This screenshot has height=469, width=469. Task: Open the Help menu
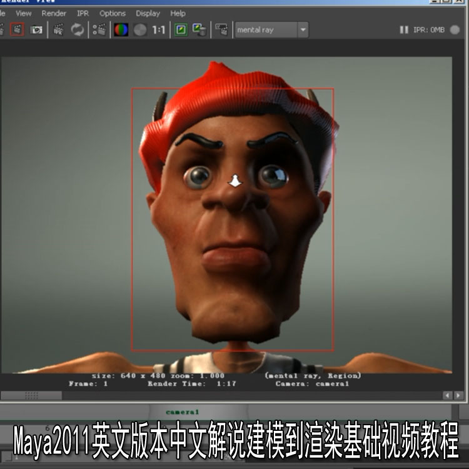click(178, 14)
